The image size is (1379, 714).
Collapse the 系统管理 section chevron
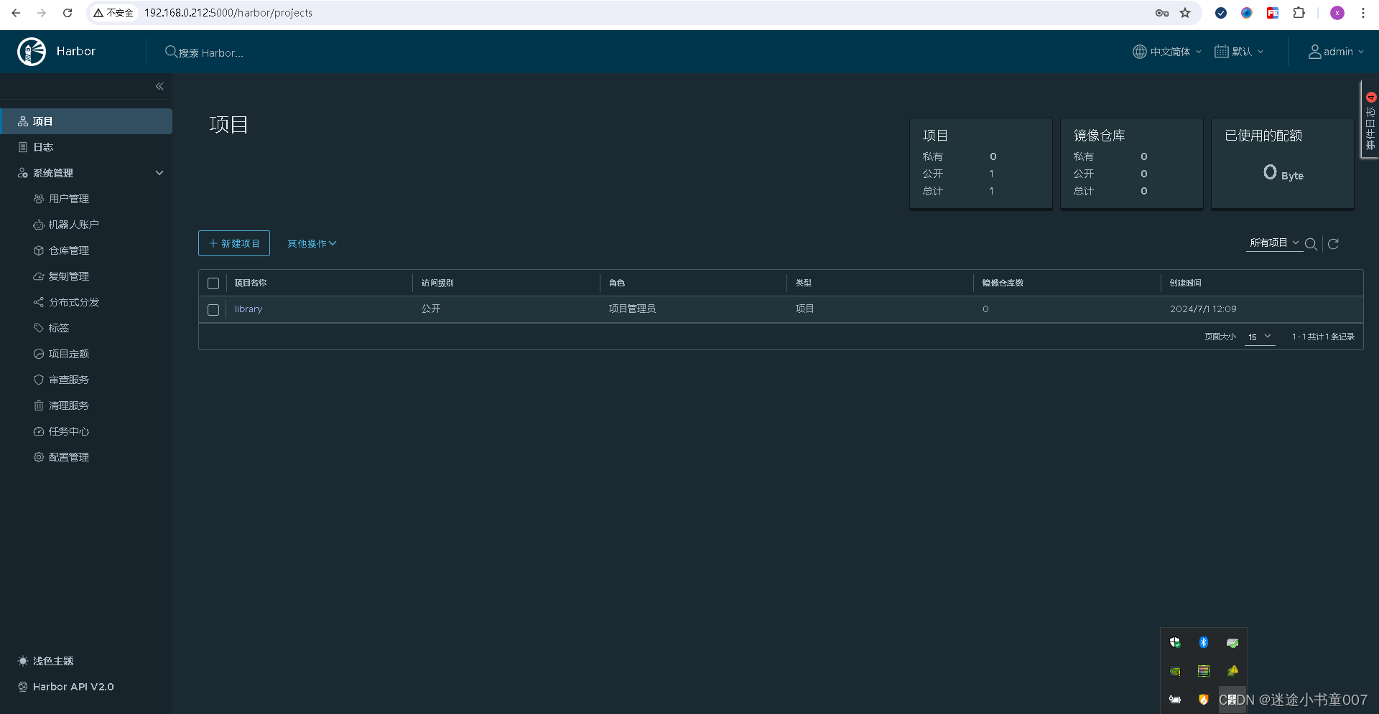159,173
